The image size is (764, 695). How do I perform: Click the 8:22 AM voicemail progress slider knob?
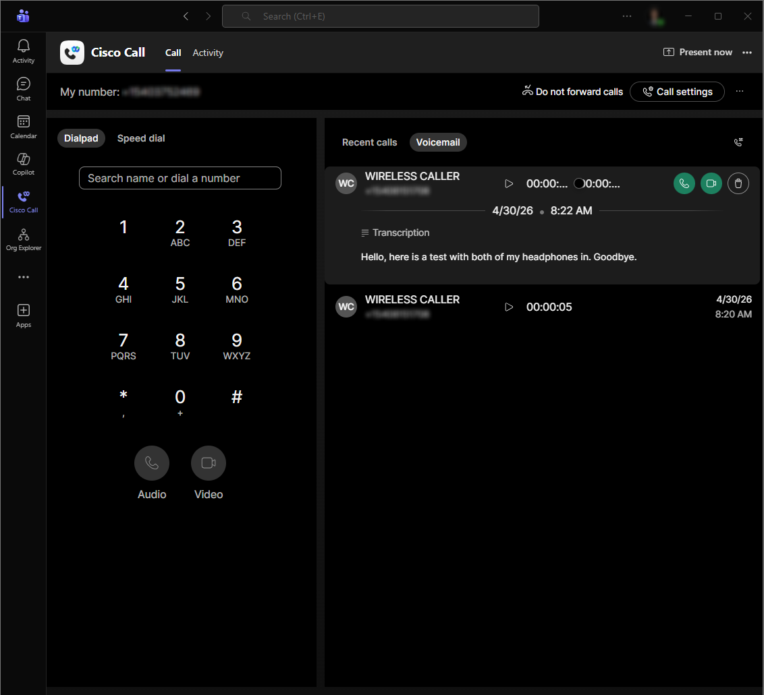tap(579, 183)
